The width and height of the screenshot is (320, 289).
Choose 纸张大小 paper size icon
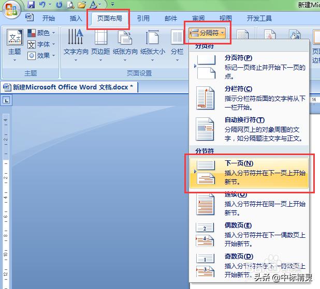(152, 37)
